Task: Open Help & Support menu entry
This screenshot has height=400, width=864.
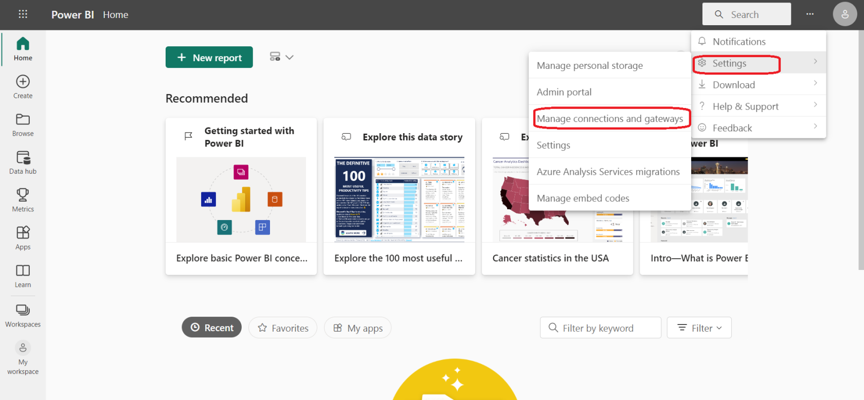Action: (759, 106)
